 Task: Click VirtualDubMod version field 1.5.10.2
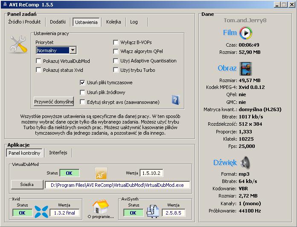coord(151,173)
